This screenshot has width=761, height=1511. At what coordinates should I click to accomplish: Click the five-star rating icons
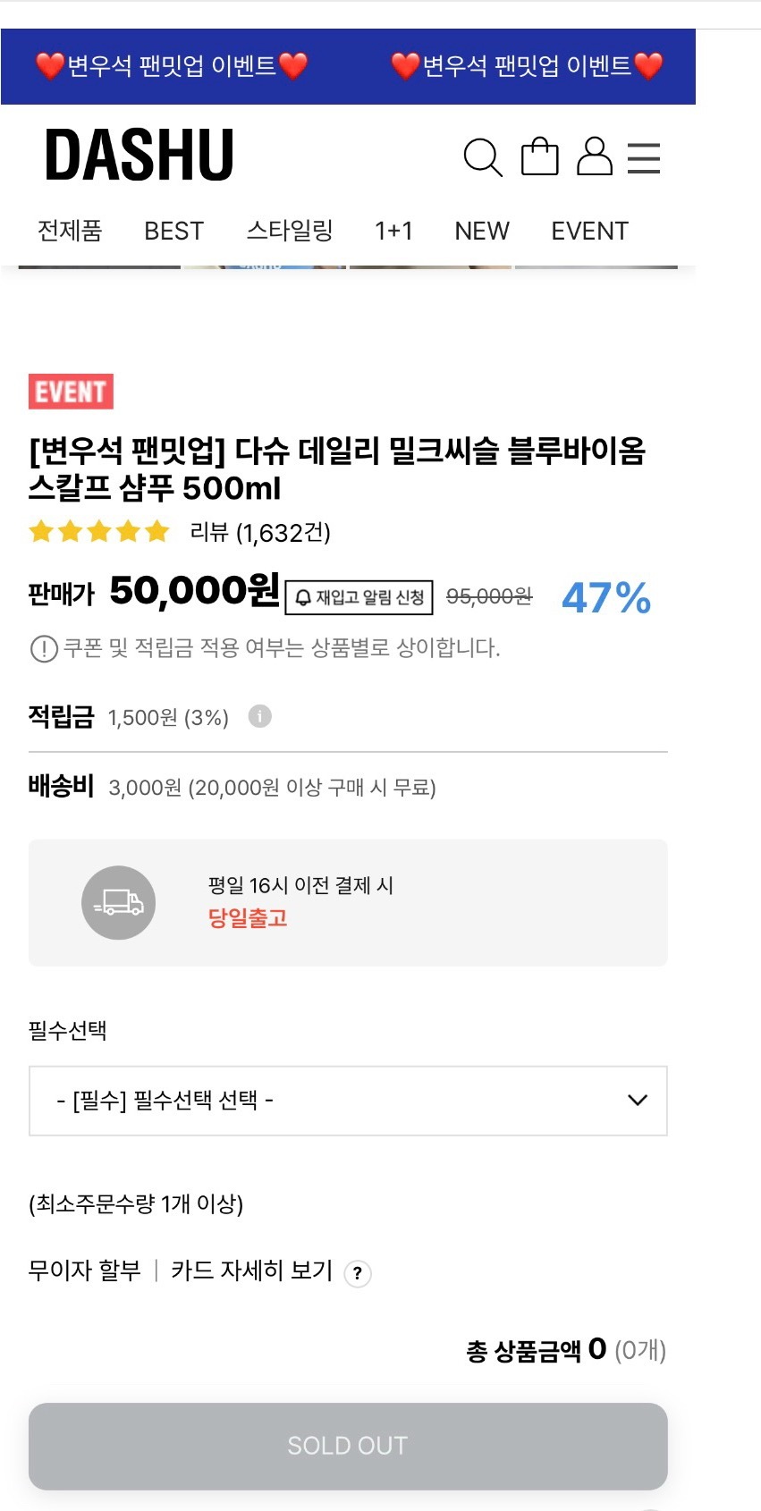[x=99, y=532]
